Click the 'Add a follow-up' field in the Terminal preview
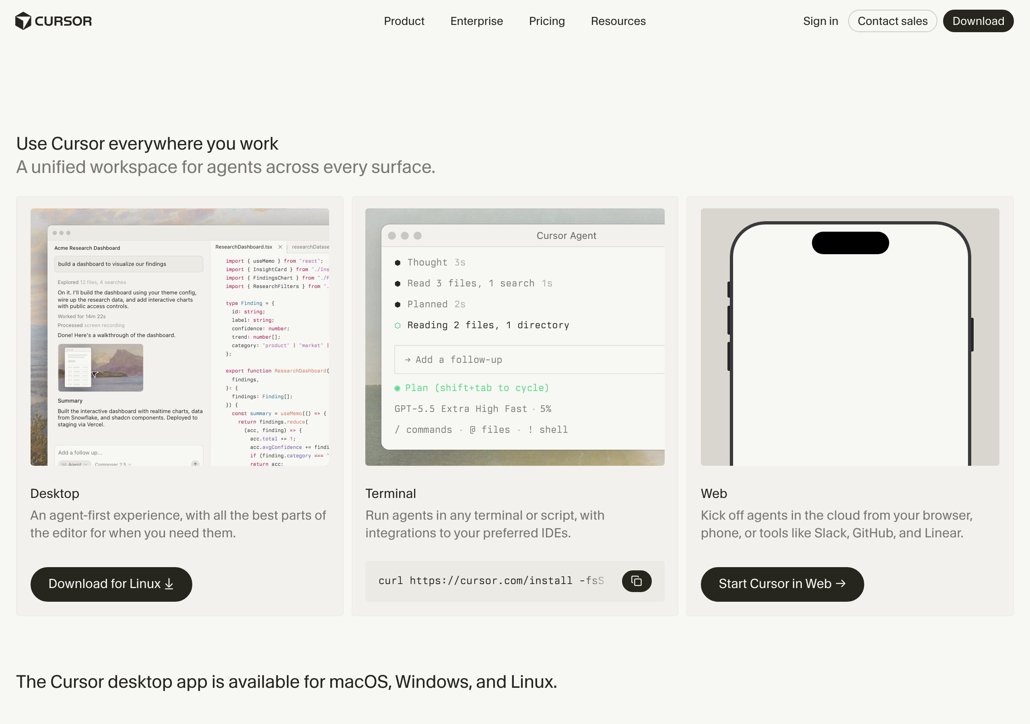The height and width of the screenshot is (724, 1030). (x=529, y=360)
